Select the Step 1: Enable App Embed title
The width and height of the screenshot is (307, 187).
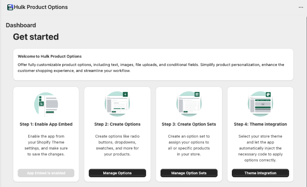click(x=46, y=124)
